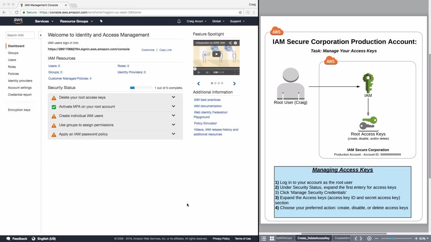This screenshot has width=431, height=242.
Task: Open 'Customer Managed Policies: 4' link
Action: pyautogui.click(x=70, y=79)
